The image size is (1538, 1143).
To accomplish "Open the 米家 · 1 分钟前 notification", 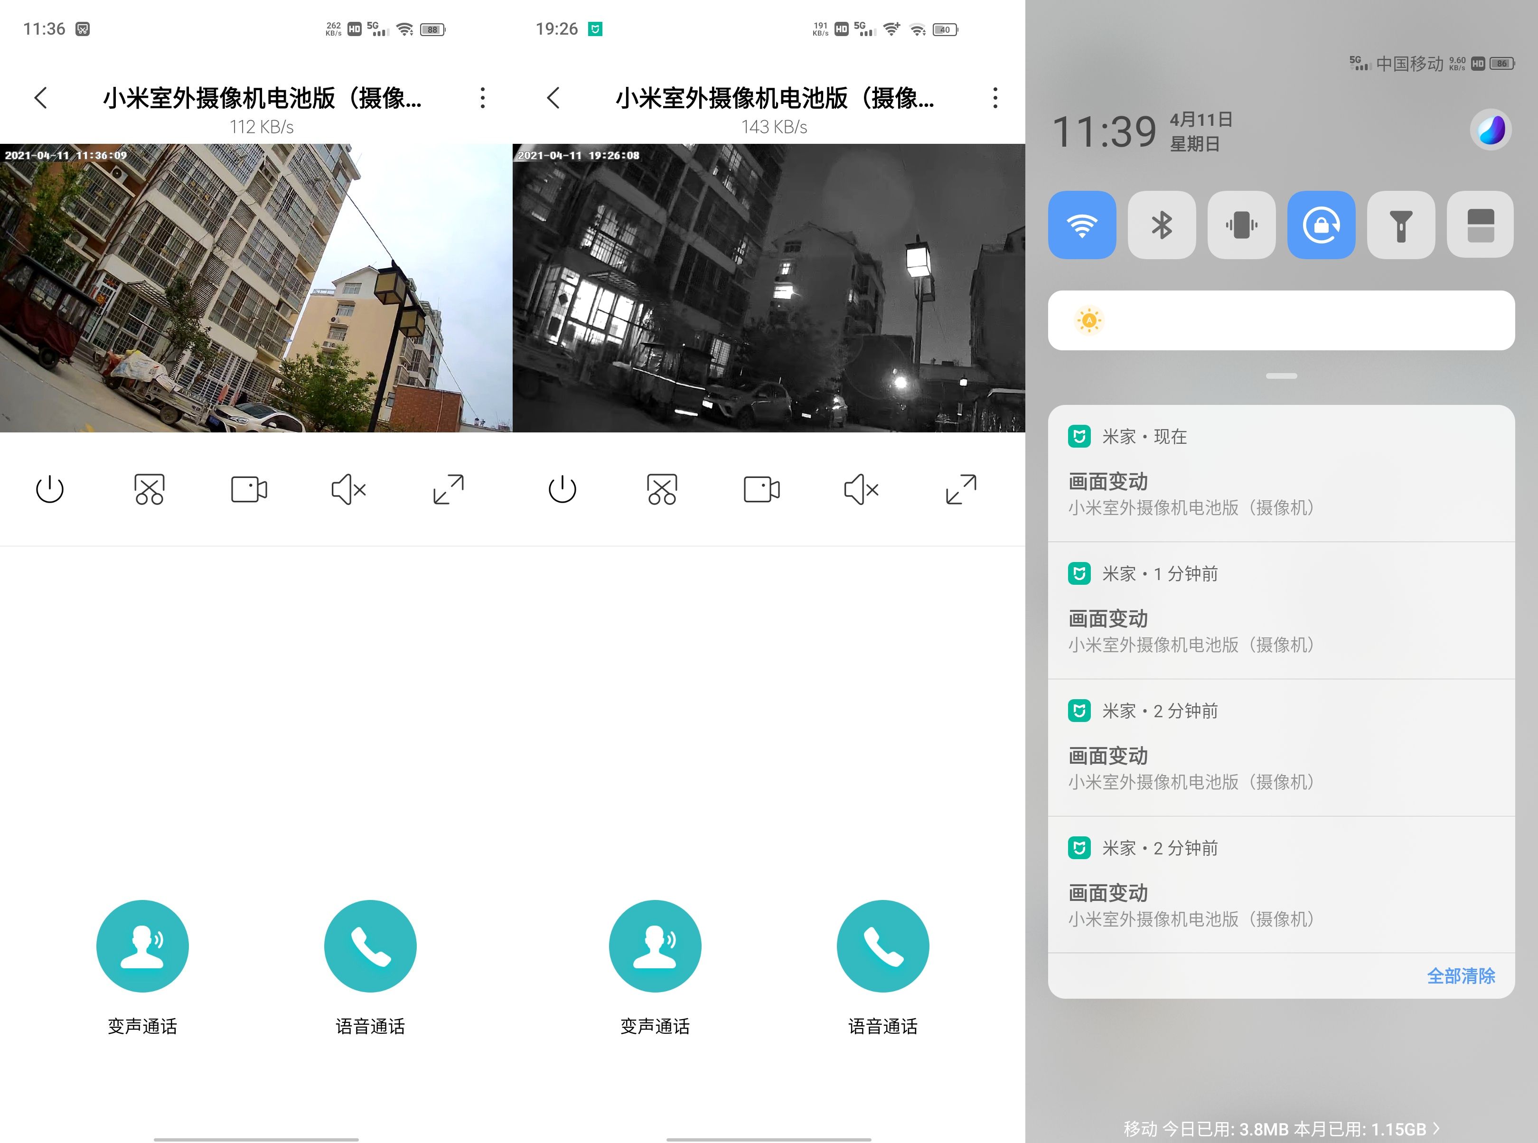I will [1281, 610].
